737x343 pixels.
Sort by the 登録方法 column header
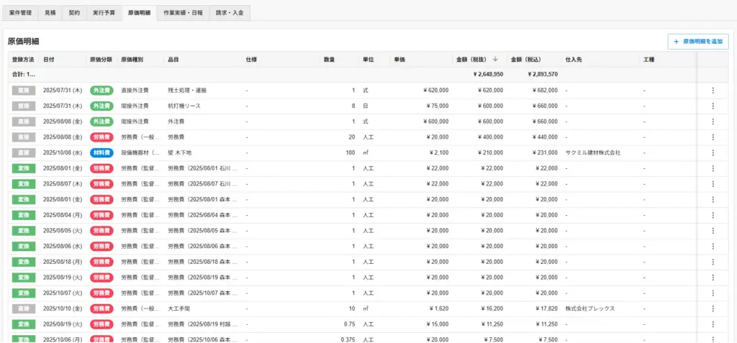(x=23, y=60)
